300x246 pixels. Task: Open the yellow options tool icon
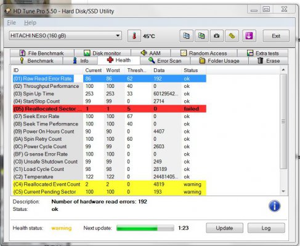[x=232, y=36]
